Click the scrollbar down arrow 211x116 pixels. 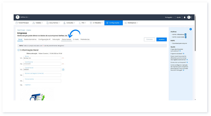[x=195, y=100]
